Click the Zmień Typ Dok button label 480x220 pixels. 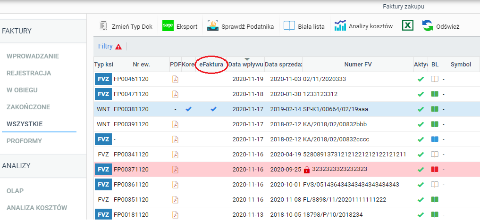(132, 26)
